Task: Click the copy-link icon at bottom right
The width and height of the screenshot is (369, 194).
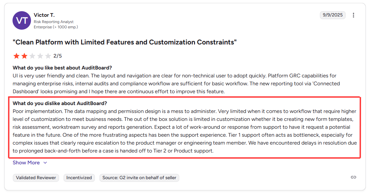Action: pos(354,177)
